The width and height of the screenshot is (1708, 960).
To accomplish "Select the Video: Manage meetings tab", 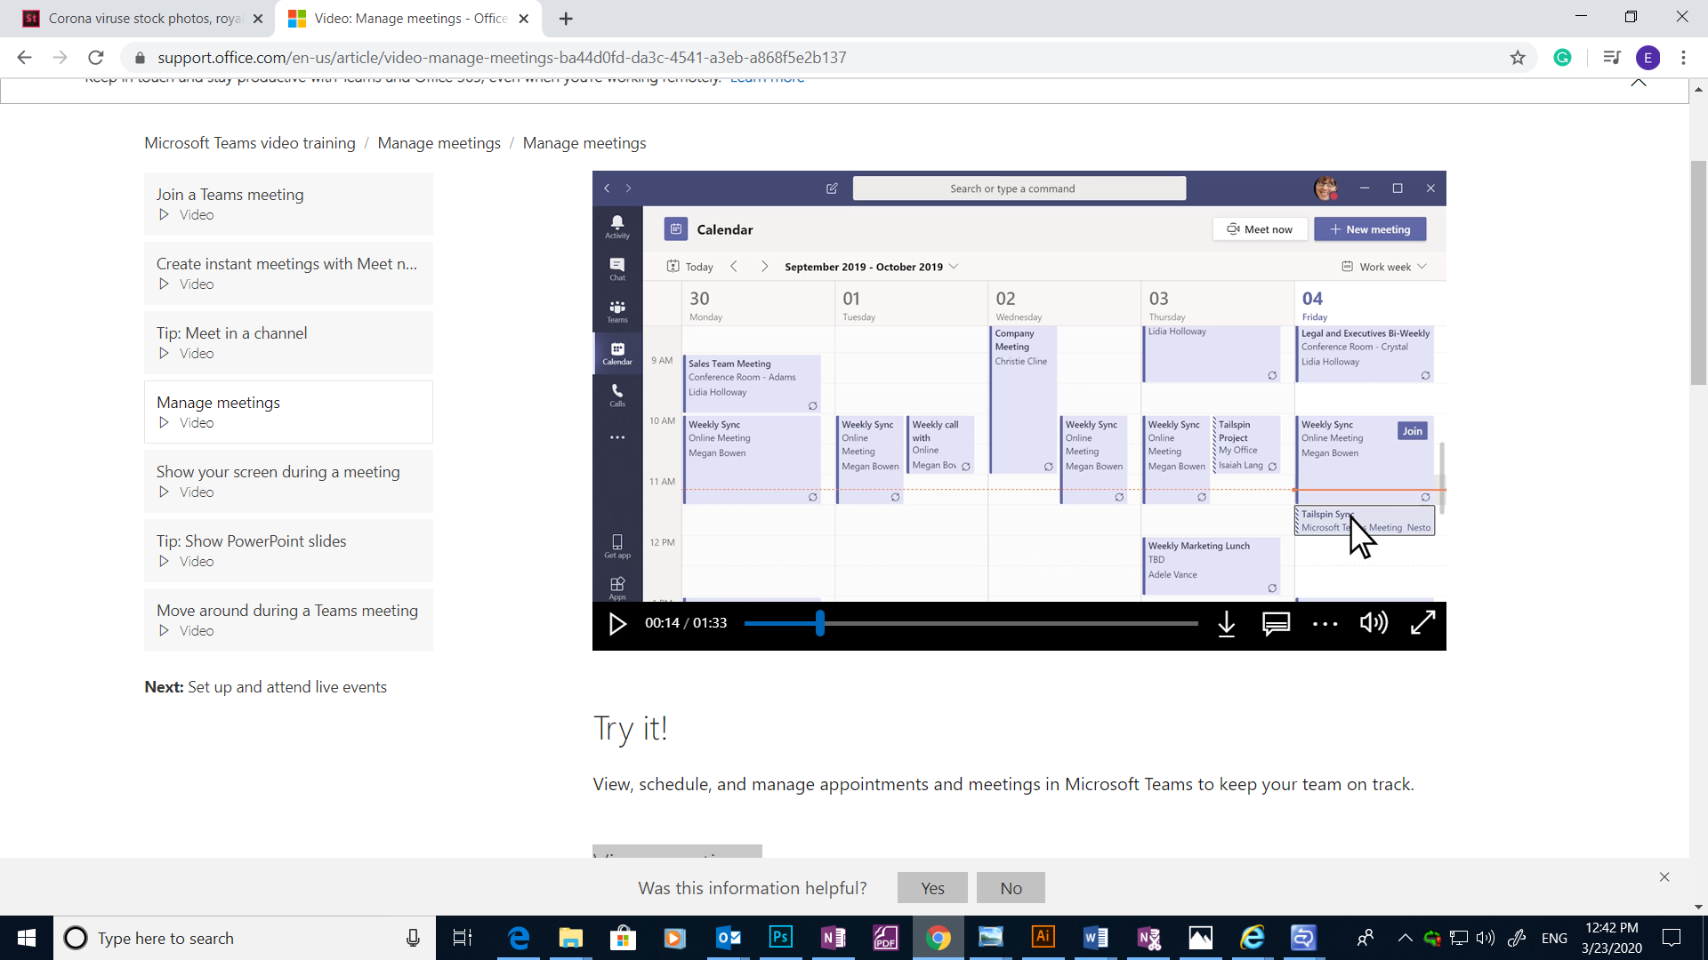I will coord(408,19).
